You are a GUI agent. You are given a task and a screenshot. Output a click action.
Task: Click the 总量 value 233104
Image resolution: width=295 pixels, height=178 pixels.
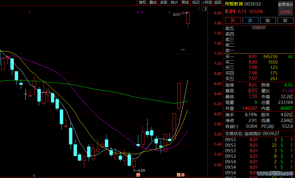point(285,102)
